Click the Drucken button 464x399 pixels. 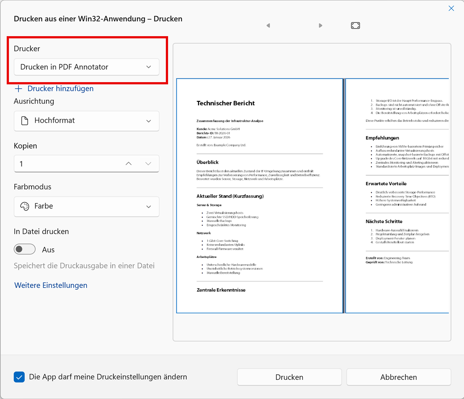coord(289,377)
